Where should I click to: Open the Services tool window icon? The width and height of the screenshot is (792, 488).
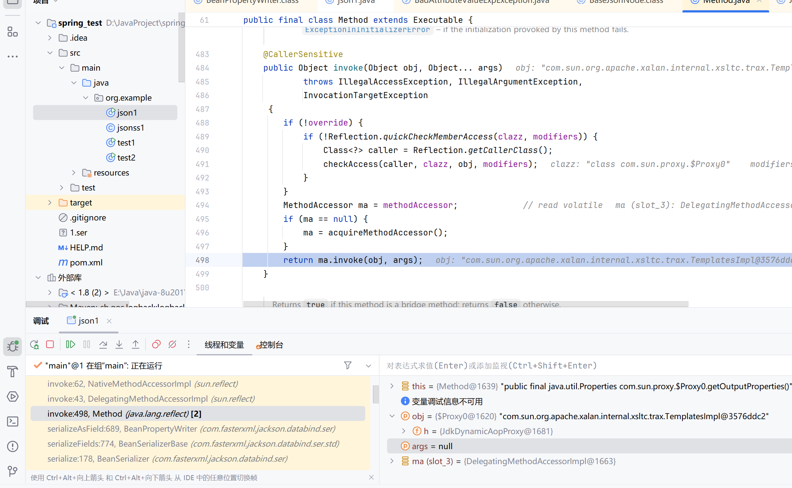point(12,396)
